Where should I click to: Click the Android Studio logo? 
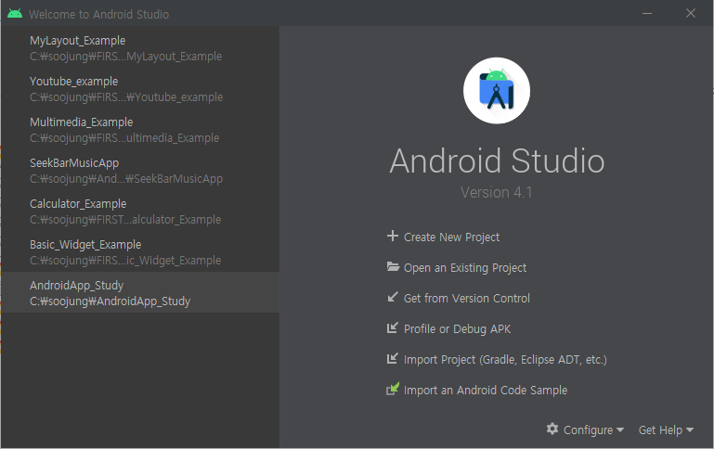497,91
